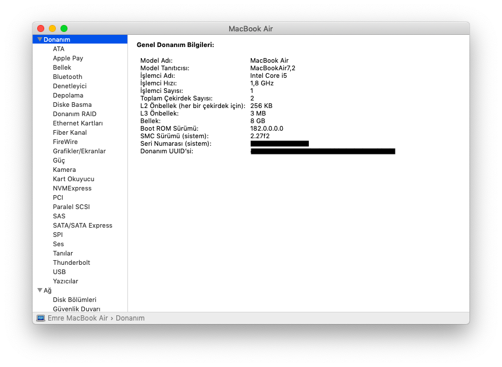
Task: Click the MacBook Air window title
Action: 251,29
